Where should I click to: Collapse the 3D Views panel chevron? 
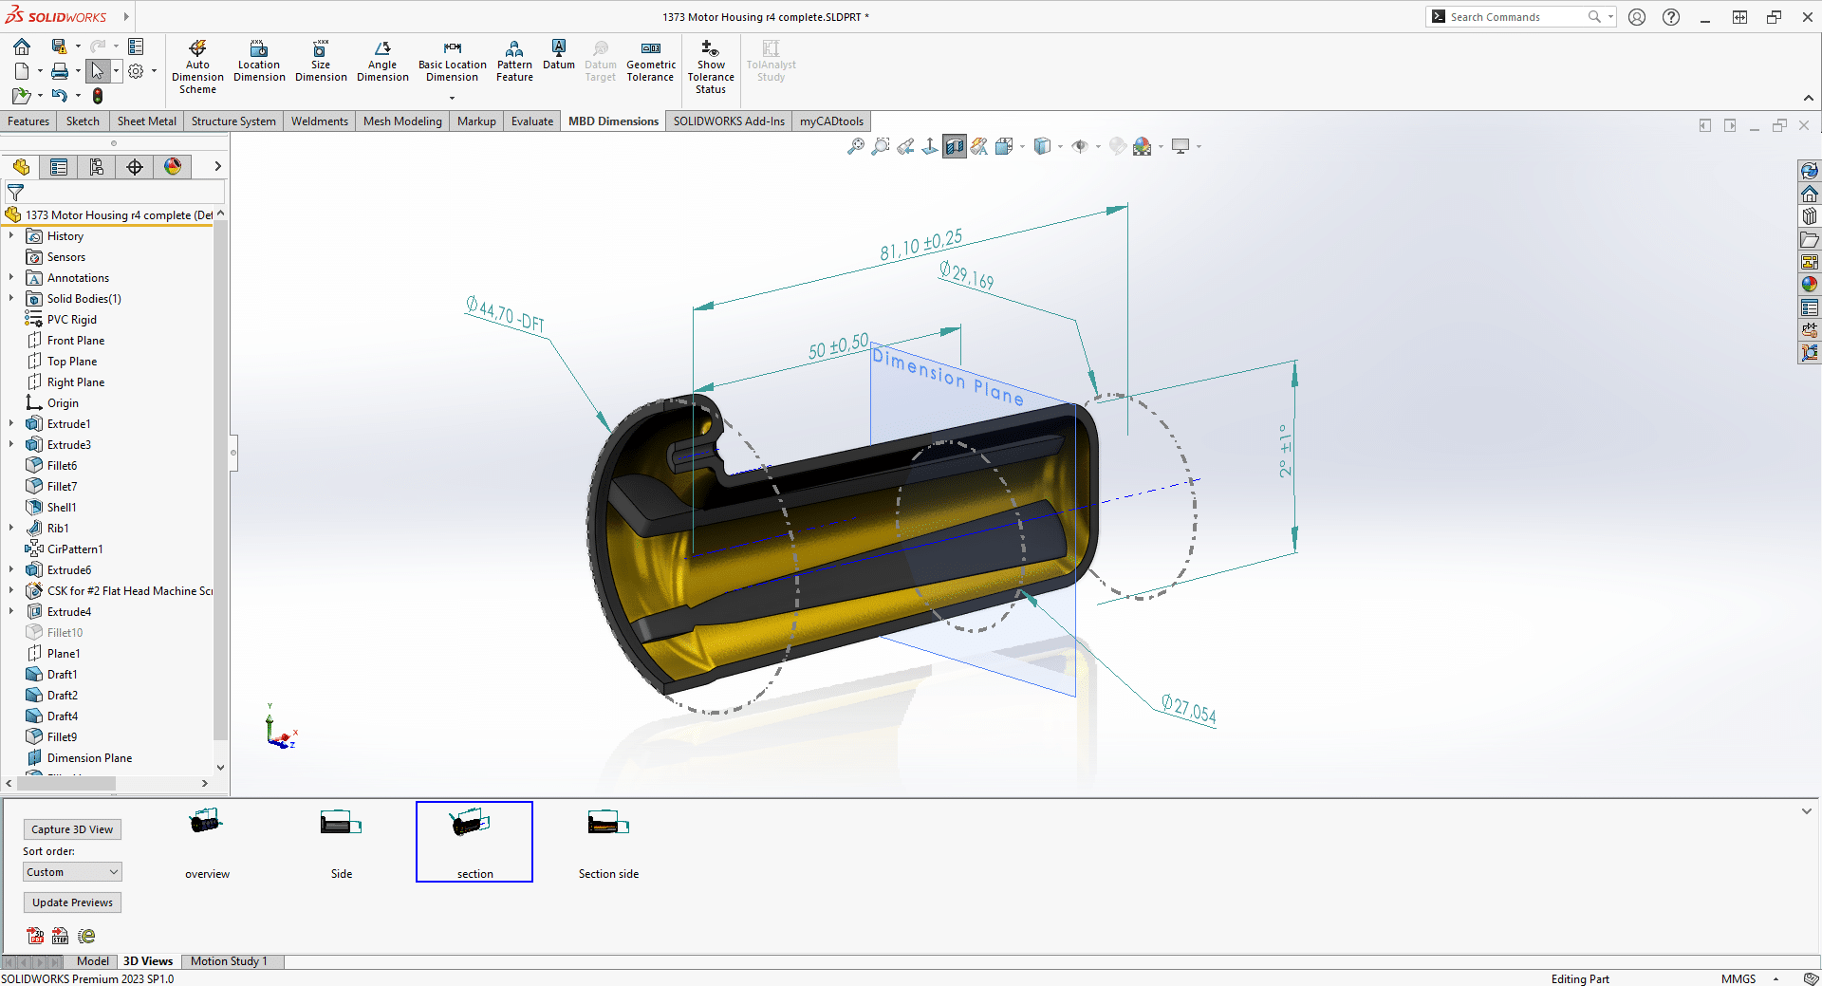tap(1806, 811)
